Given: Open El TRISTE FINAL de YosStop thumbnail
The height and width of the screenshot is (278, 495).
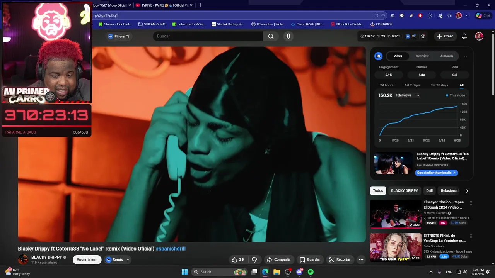Looking at the screenshot, I should point(396,247).
